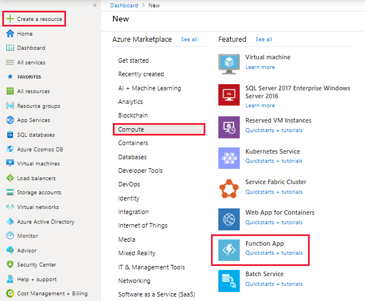Select Databases category
Screen dimensions: 365x301
point(133,157)
